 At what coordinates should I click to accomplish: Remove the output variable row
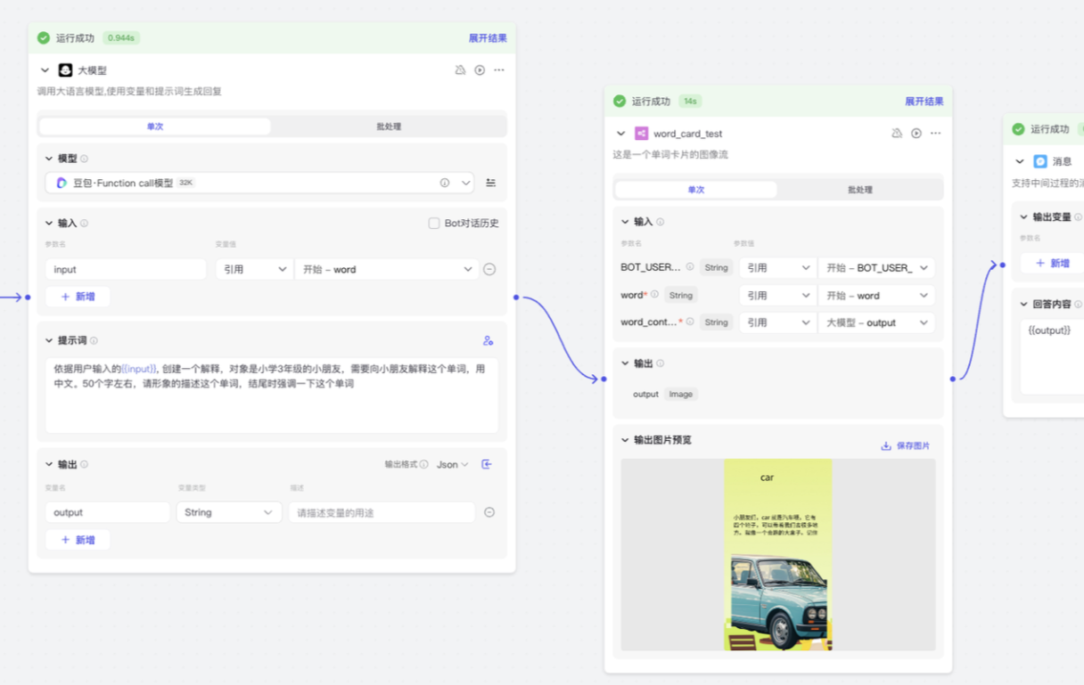489,512
